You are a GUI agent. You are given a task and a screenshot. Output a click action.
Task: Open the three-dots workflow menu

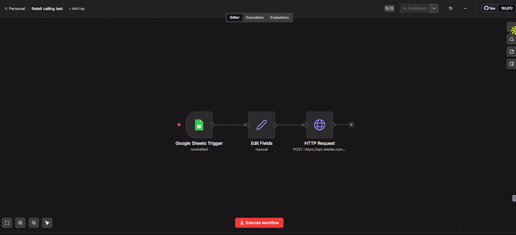(465, 8)
